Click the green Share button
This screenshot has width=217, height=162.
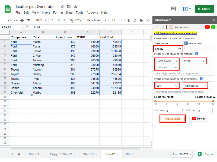[x=204, y=9]
